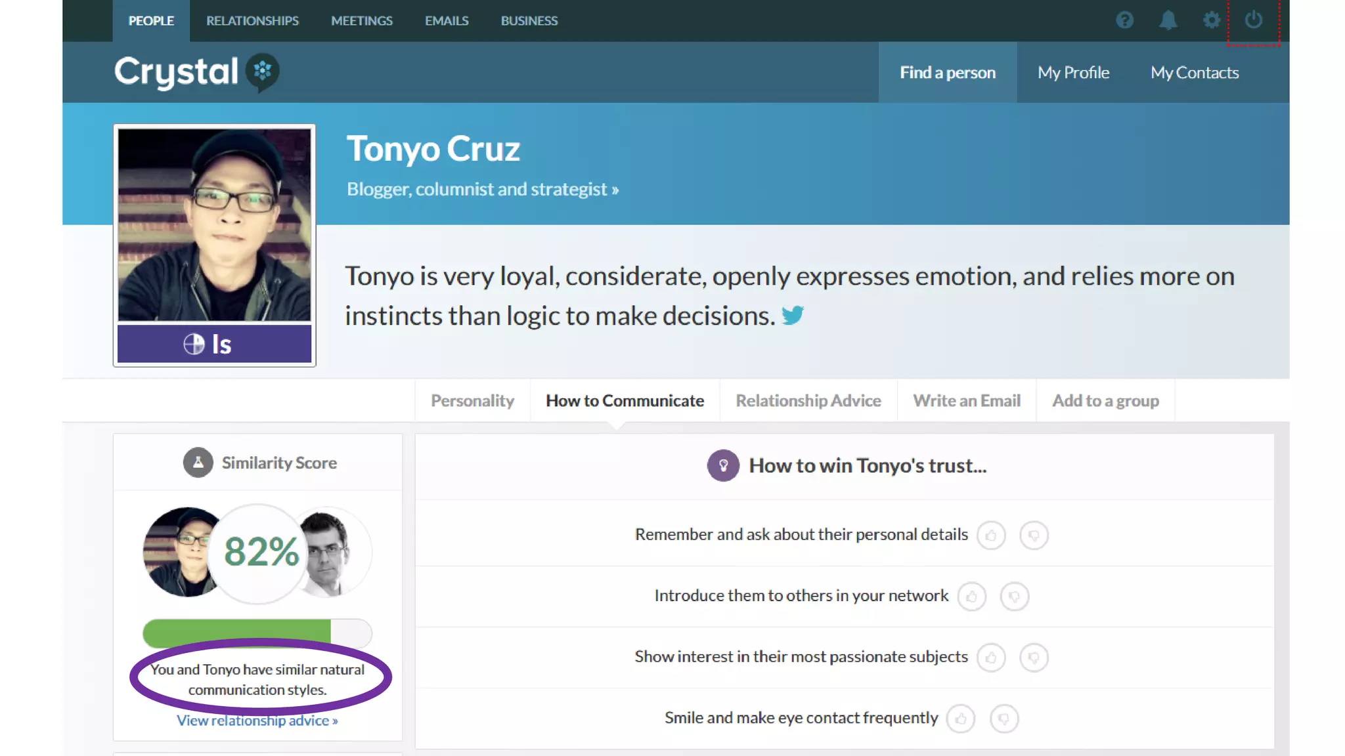The height and width of the screenshot is (756, 1345).
Task: Click the purple lightbulb trust icon
Action: pyautogui.click(x=723, y=465)
